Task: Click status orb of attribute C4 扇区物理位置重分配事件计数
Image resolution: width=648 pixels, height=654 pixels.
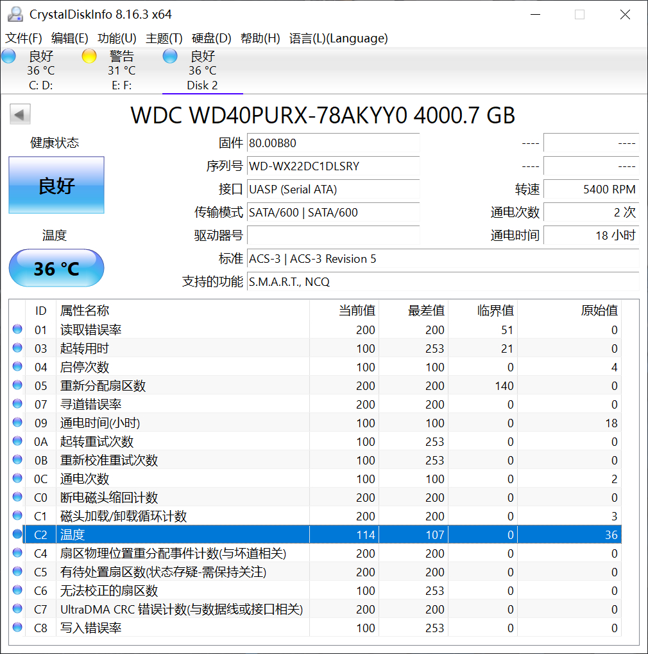Action: pos(17,552)
